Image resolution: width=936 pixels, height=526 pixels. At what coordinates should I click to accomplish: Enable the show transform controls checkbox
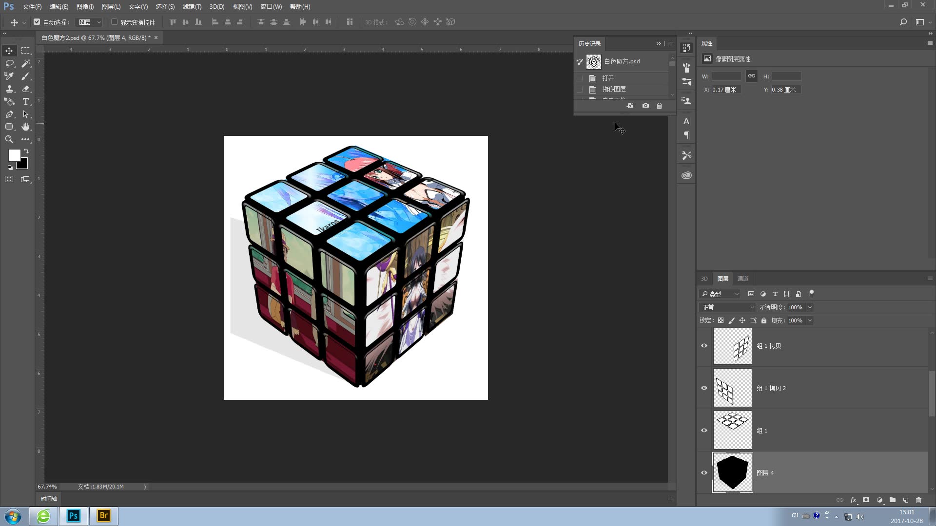tap(115, 22)
